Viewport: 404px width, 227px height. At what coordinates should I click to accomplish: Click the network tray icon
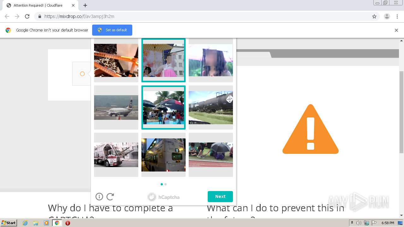(366, 223)
